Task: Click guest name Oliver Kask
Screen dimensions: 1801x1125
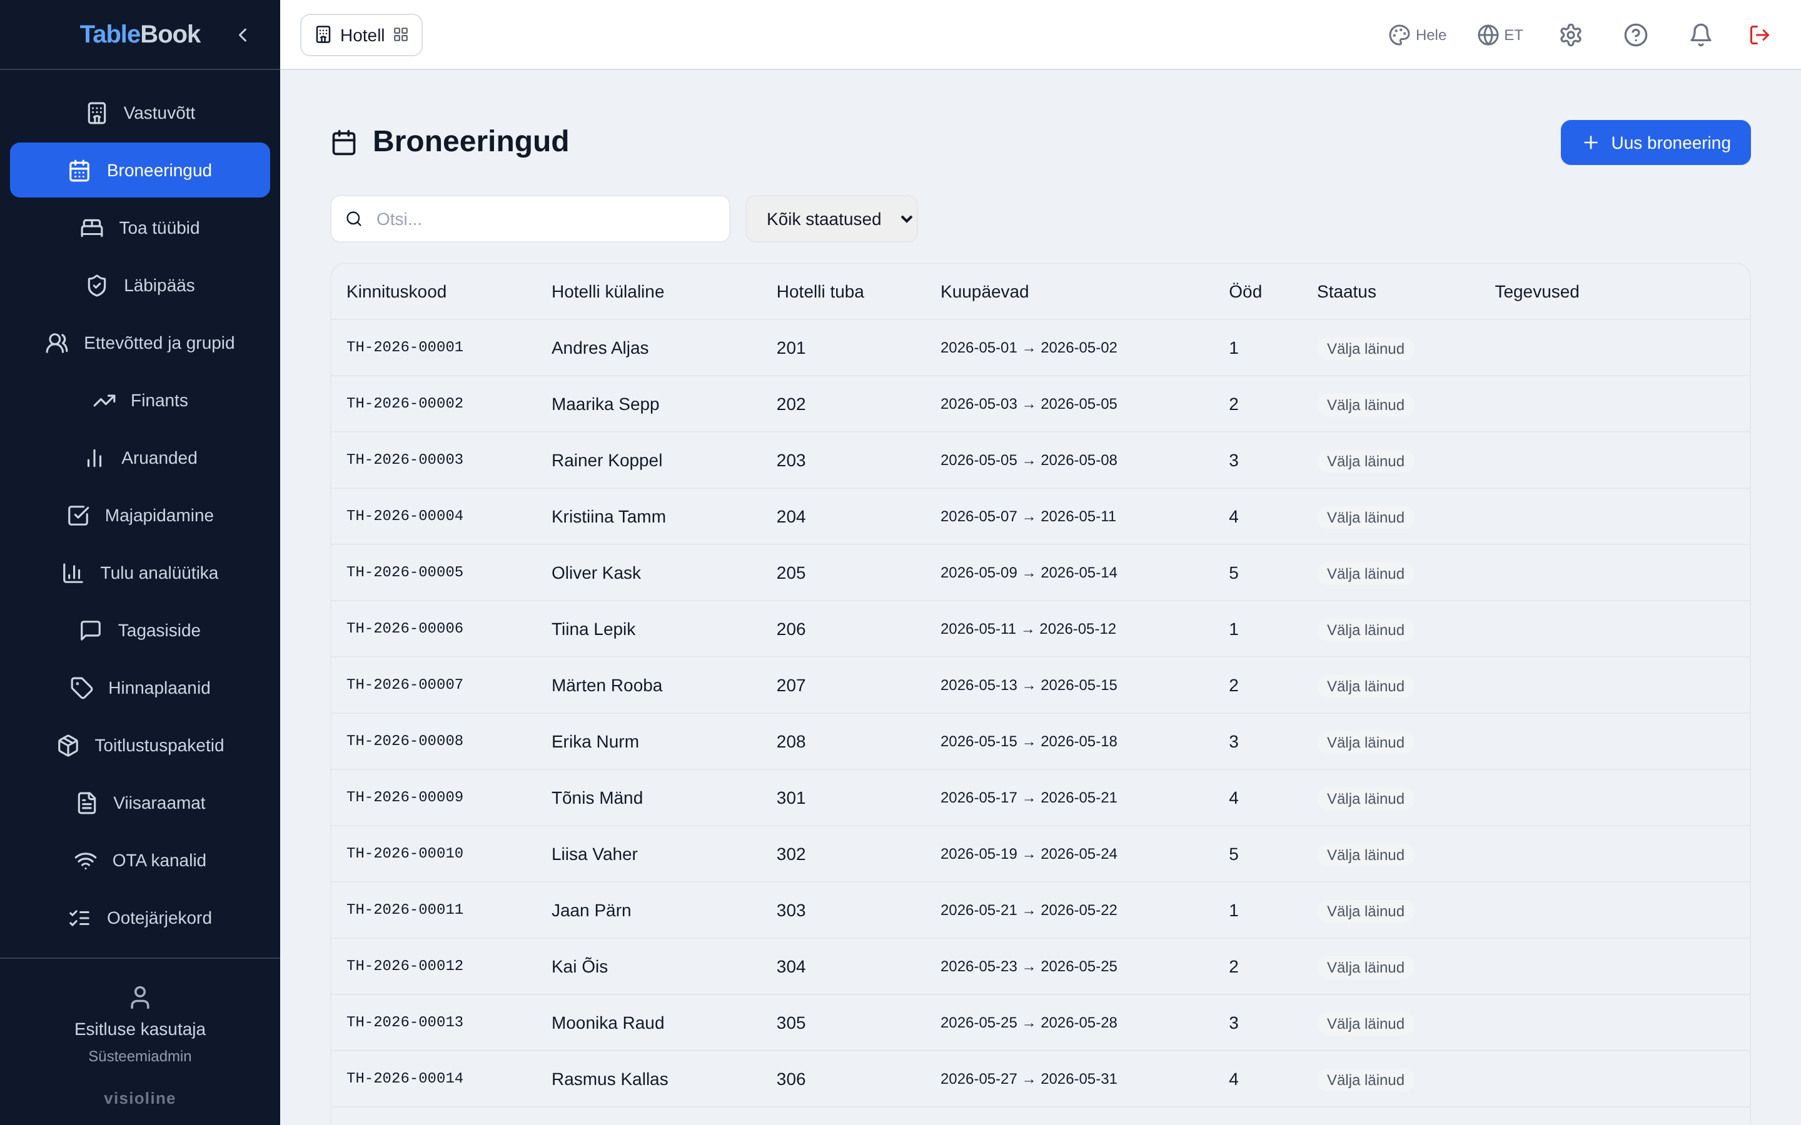Action: (x=595, y=573)
